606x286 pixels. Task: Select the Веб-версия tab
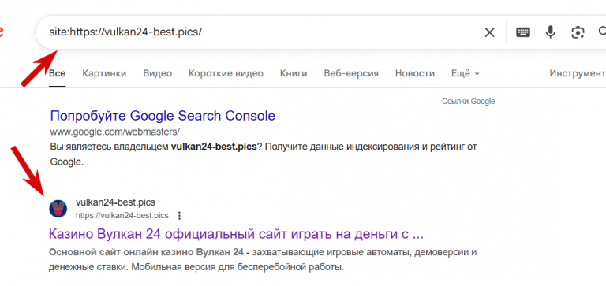pos(351,73)
